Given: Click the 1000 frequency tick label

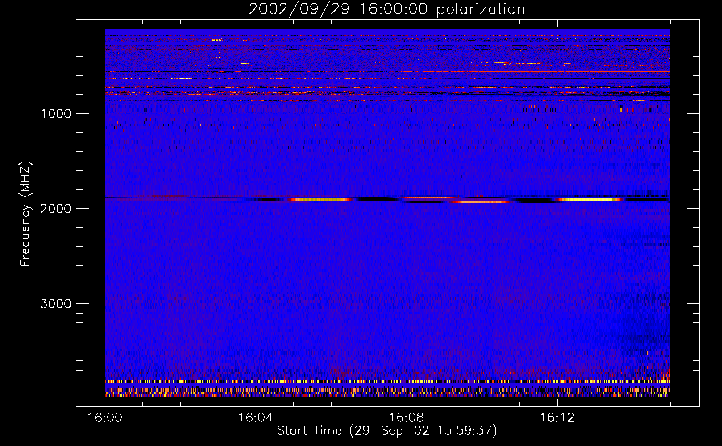Looking at the screenshot, I should 56,114.
